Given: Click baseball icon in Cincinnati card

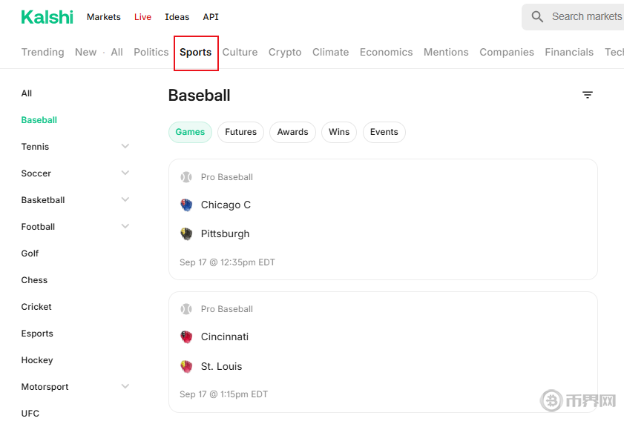Looking at the screenshot, I should [186, 309].
